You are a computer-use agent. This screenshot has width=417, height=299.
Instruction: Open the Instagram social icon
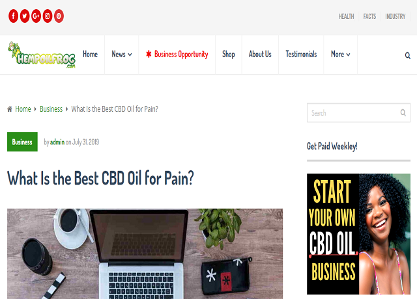click(48, 16)
